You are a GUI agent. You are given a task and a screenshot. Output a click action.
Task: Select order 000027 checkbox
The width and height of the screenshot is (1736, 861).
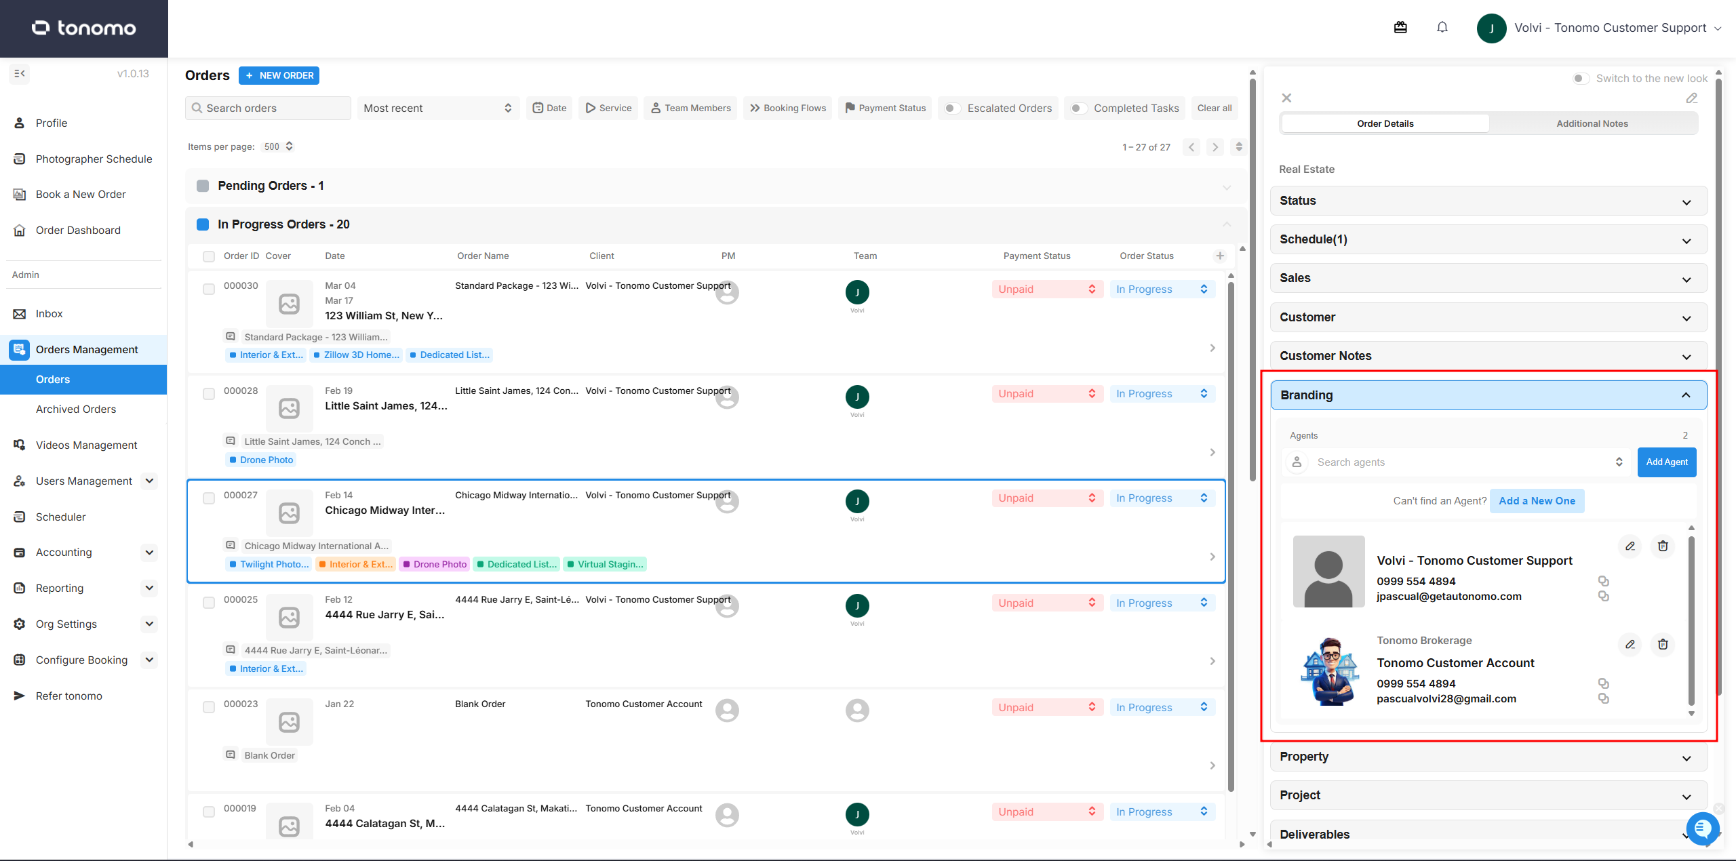[209, 498]
